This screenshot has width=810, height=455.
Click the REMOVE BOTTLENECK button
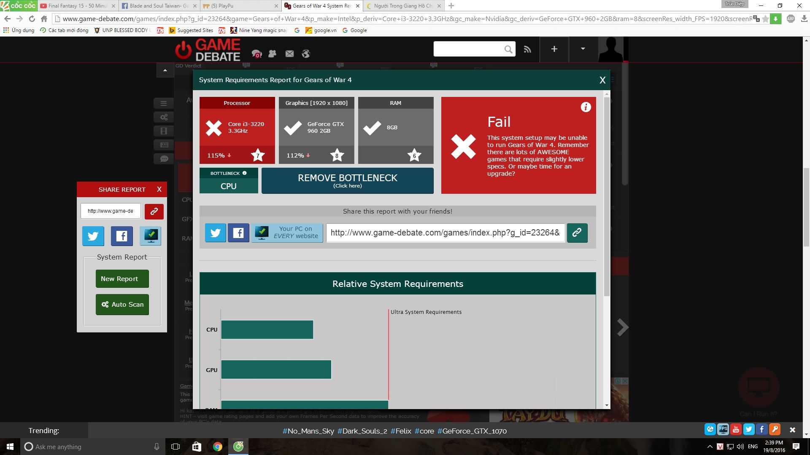(347, 181)
